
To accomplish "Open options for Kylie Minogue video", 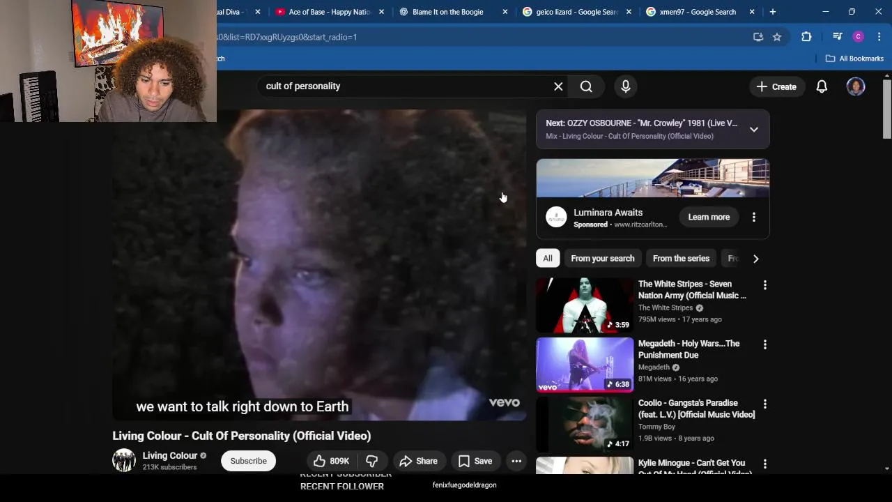I will coord(764,464).
